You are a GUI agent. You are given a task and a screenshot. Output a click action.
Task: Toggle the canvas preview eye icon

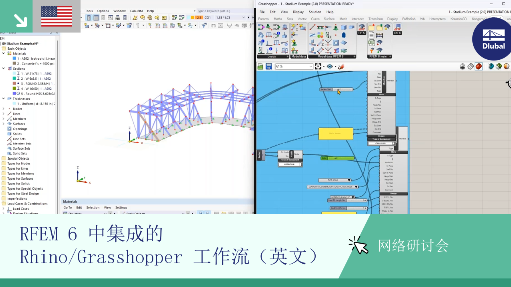(x=330, y=66)
